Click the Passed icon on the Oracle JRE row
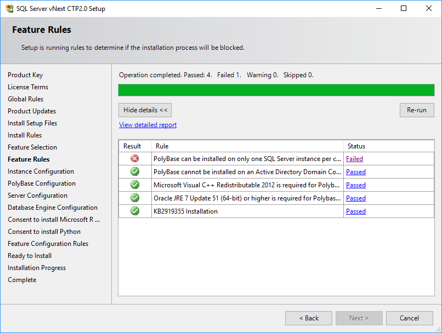This screenshot has width=442, height=333. tap(134, 198)
